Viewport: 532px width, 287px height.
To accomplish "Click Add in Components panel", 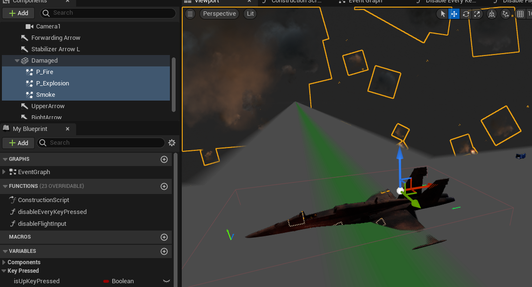I will click(19, 13).
